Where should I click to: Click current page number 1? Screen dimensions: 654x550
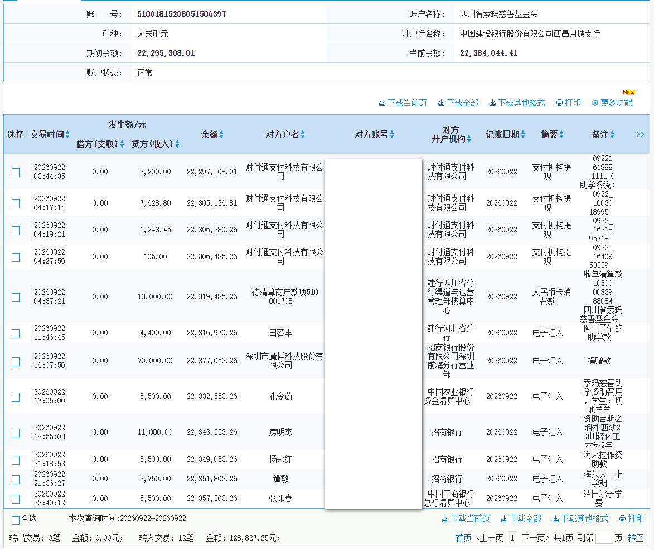coord(512,538)
